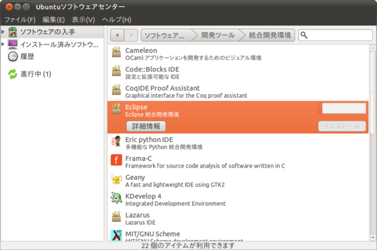
Task: Open the 編集(E) menu
Action: coord(53,19)
